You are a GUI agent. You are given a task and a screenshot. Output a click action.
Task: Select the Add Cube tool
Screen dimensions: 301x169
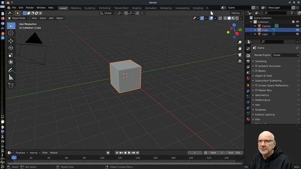[x=11, y=85]
